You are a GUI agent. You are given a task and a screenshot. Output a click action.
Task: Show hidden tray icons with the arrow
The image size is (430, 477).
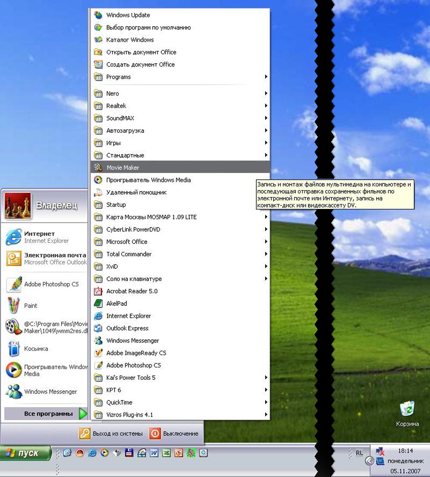click(369, 461)
